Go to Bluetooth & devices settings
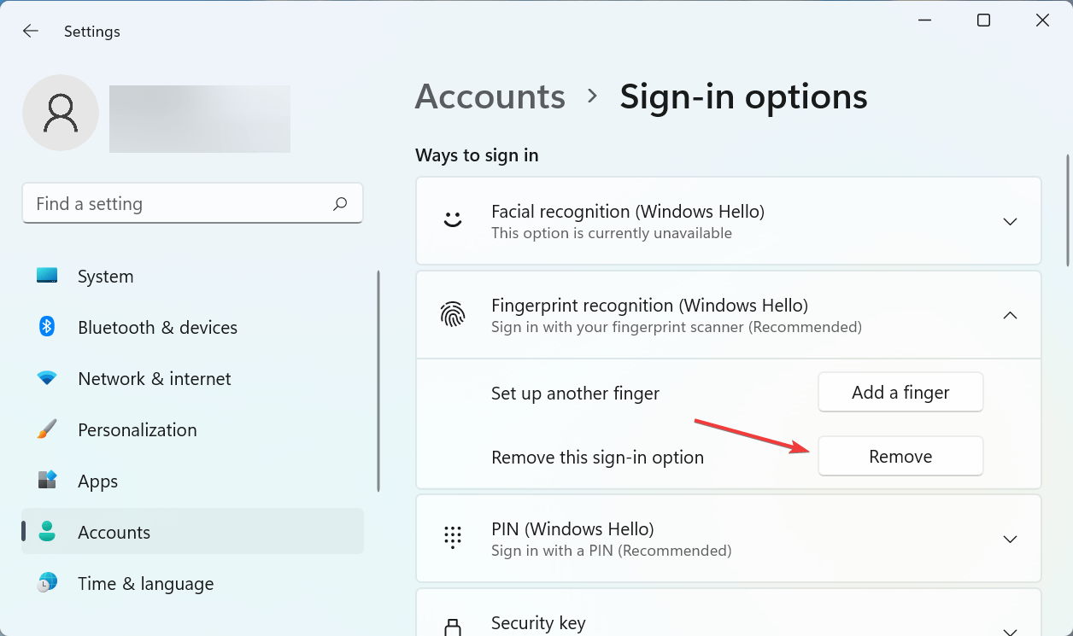The width and height of the screenshot is (1073, 636). (157, 327)
